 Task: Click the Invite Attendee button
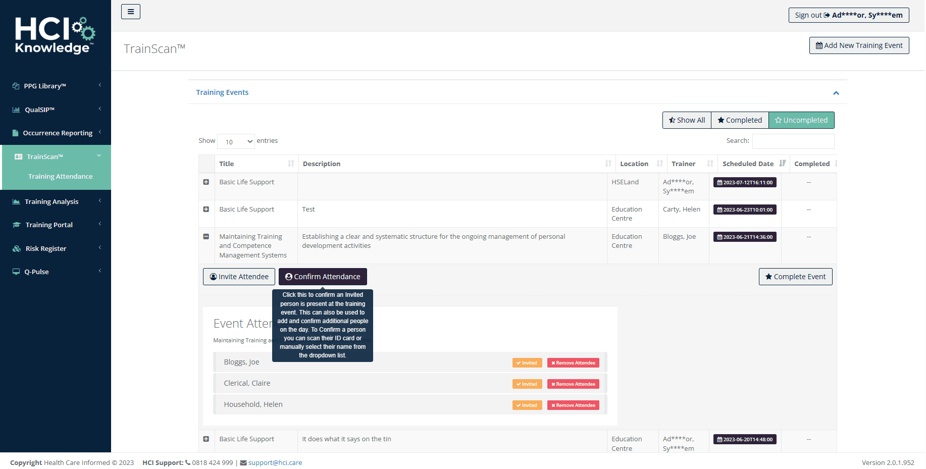238,277
